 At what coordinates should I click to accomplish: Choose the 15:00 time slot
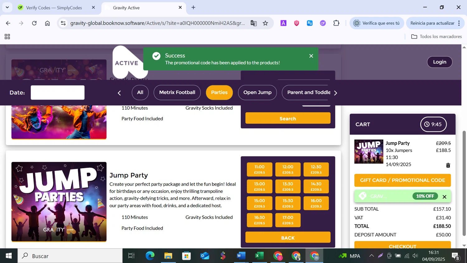pyautogui.click(x=259, y=203)
